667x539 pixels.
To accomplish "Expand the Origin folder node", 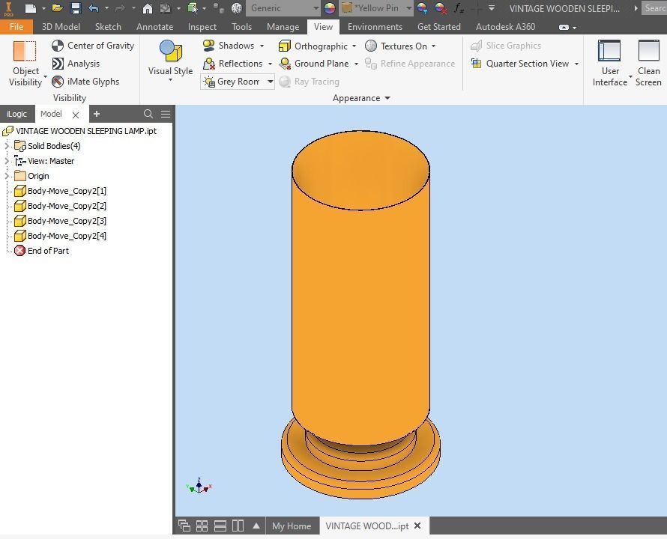I will [7, 176].
